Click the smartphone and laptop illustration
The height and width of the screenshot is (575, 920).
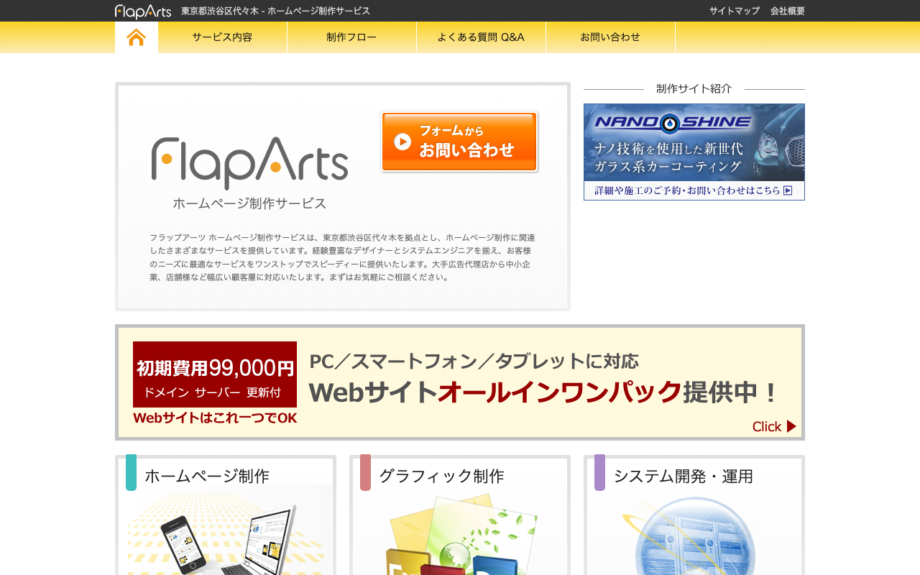pyautogui.click(x=229, y=530)
